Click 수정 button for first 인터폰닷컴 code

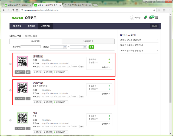[28, 72]
